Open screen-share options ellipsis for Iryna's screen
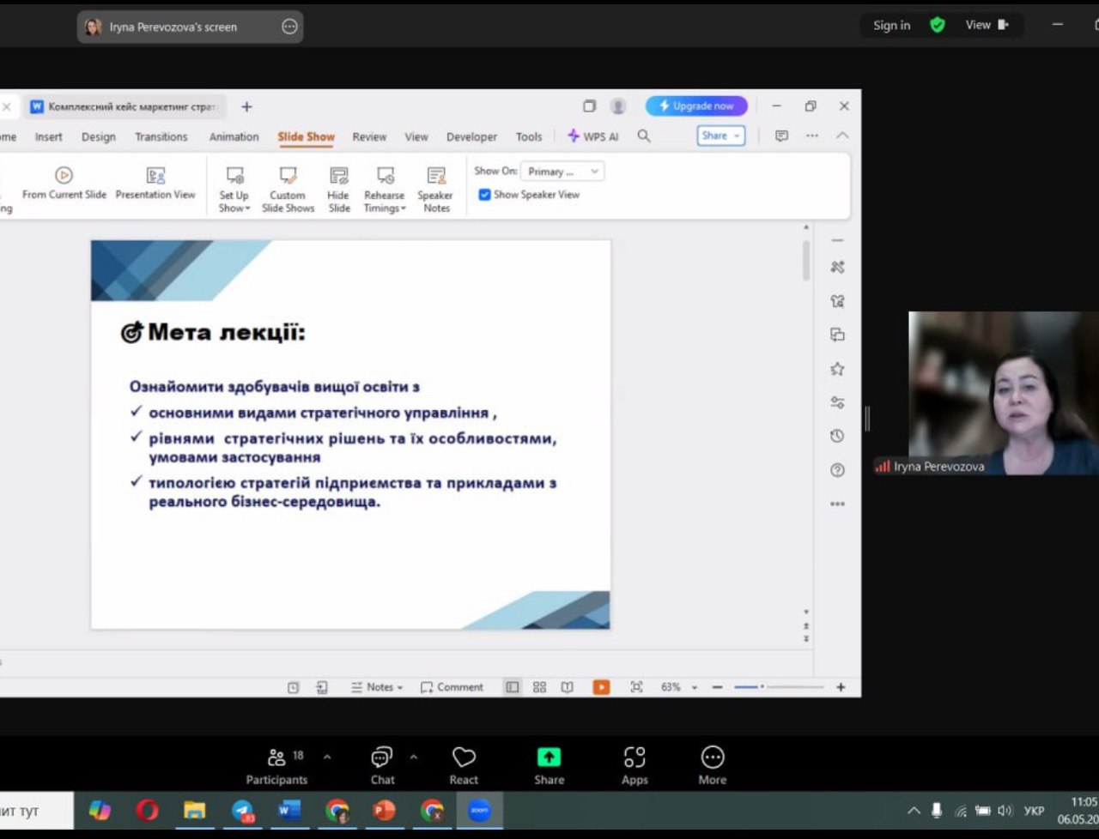Image resolution: width=1099 pixels, height=839 pixels. click(289, 27)
